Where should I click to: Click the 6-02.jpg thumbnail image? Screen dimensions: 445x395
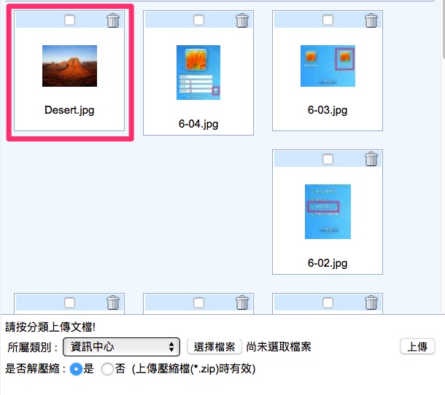point(328,211)
